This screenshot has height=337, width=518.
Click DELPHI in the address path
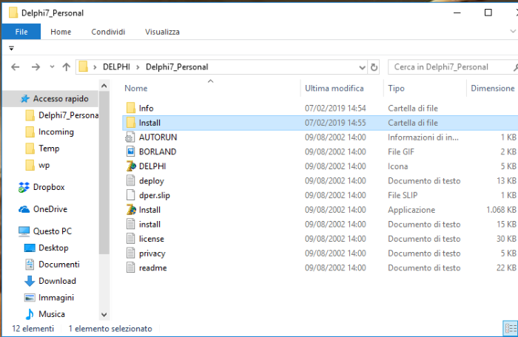pos(116,67)
